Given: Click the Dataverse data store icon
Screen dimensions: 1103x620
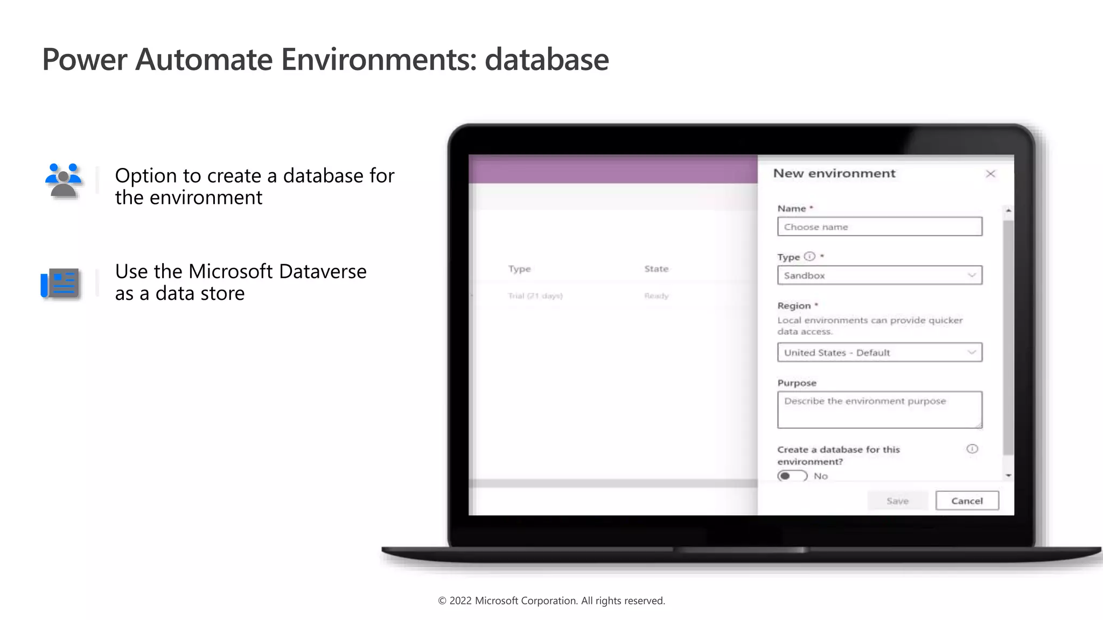Looking at the screenshot, I should tap(60, 283).
